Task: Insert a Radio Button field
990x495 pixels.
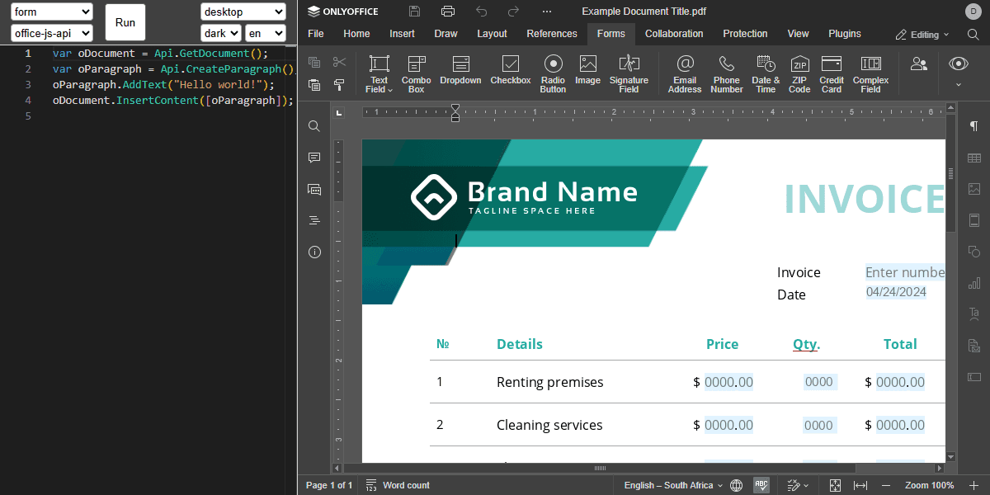Action: pyautogui.click(x=553, y=73)
